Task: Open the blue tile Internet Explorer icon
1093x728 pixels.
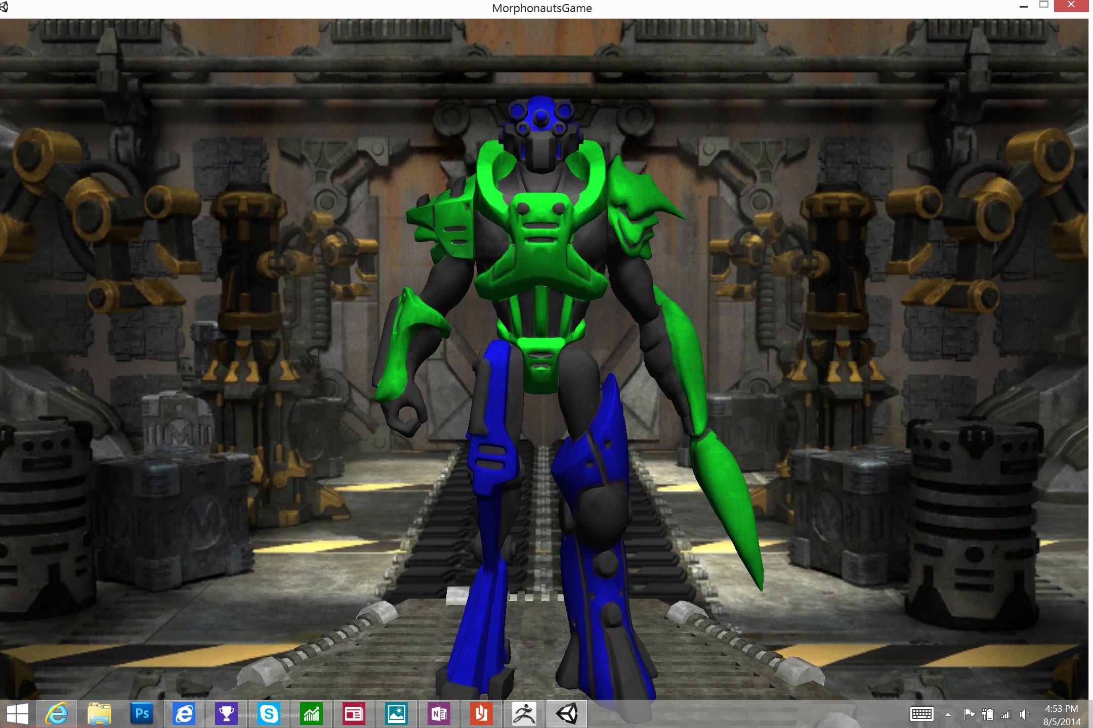Action: point(184,714)
